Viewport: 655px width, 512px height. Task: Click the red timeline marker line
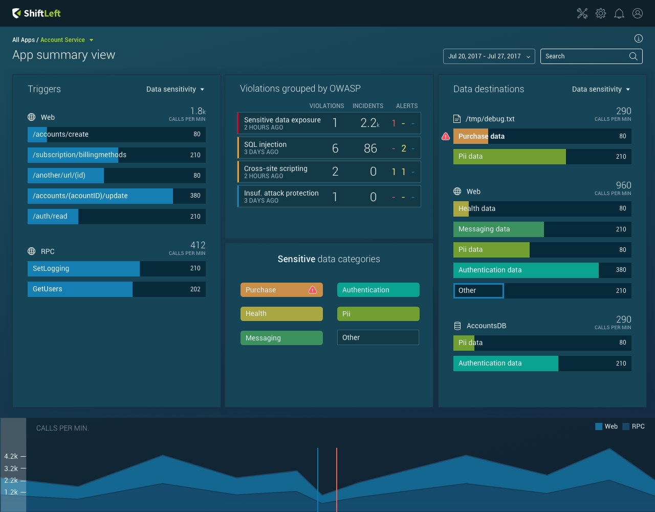tap(337, 479)
